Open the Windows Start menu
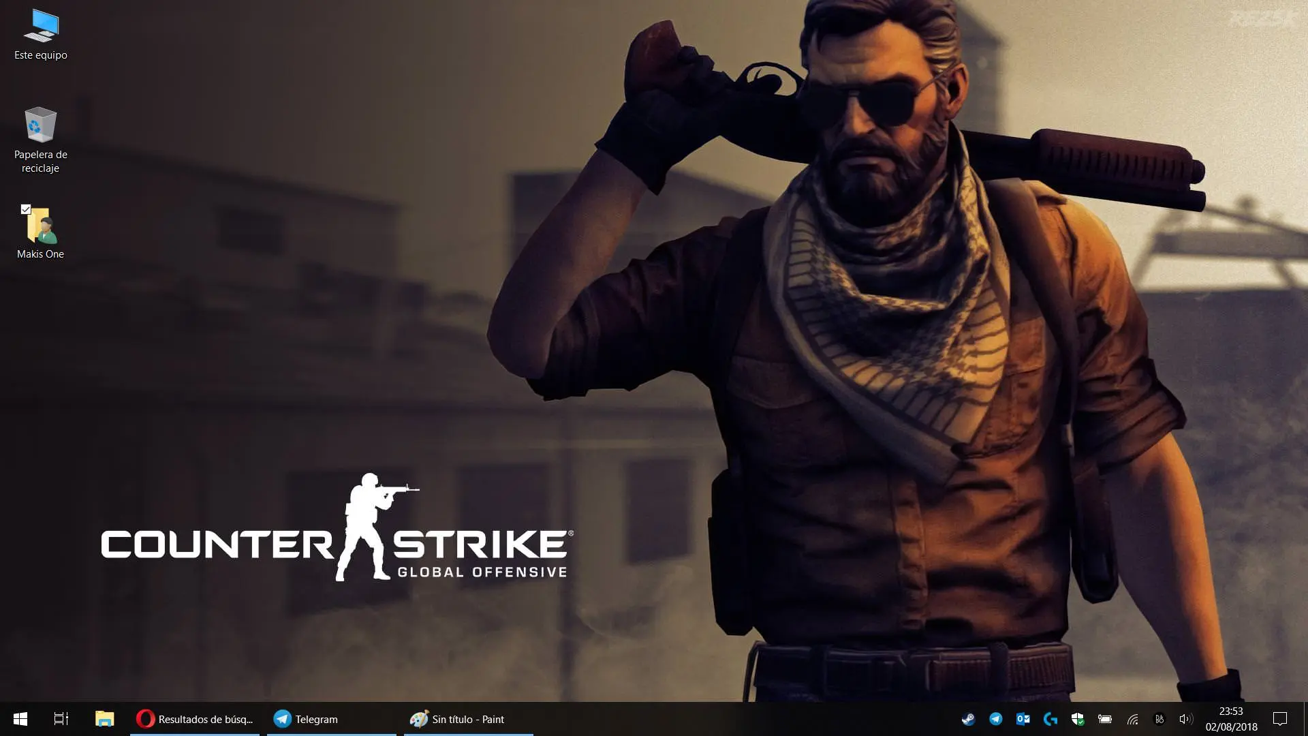This screenshot has width=1308, height=736. 20,719
